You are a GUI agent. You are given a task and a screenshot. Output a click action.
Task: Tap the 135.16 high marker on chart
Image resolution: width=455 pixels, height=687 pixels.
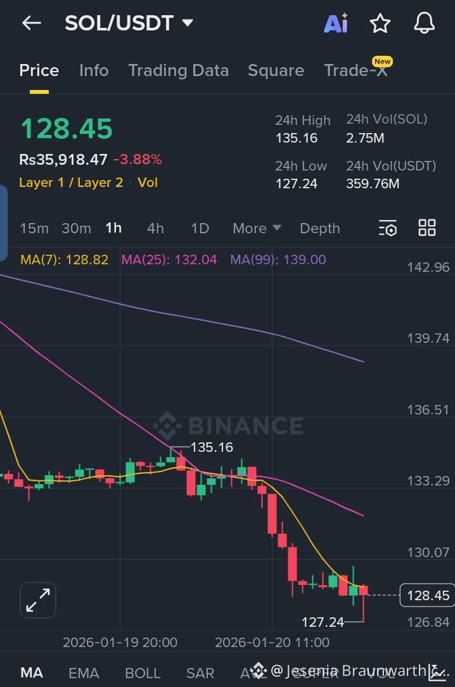212,447
